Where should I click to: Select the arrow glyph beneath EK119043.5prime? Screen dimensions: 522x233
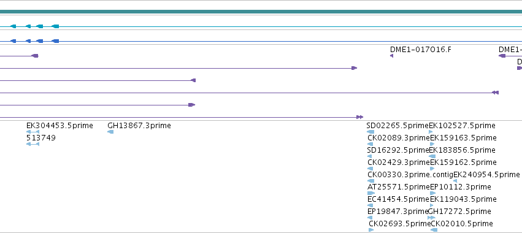(432, 205)
